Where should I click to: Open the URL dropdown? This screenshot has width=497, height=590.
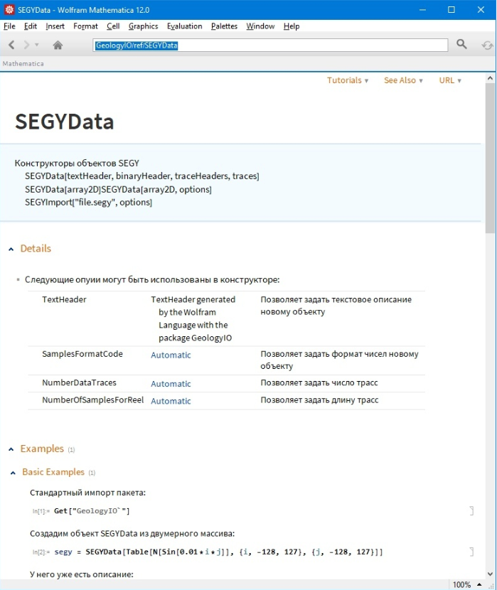(450, 80)
